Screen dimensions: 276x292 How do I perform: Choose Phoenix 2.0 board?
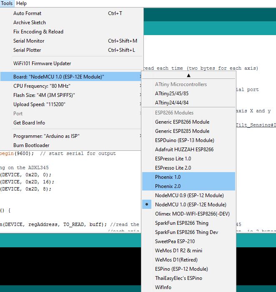point(188,186)
